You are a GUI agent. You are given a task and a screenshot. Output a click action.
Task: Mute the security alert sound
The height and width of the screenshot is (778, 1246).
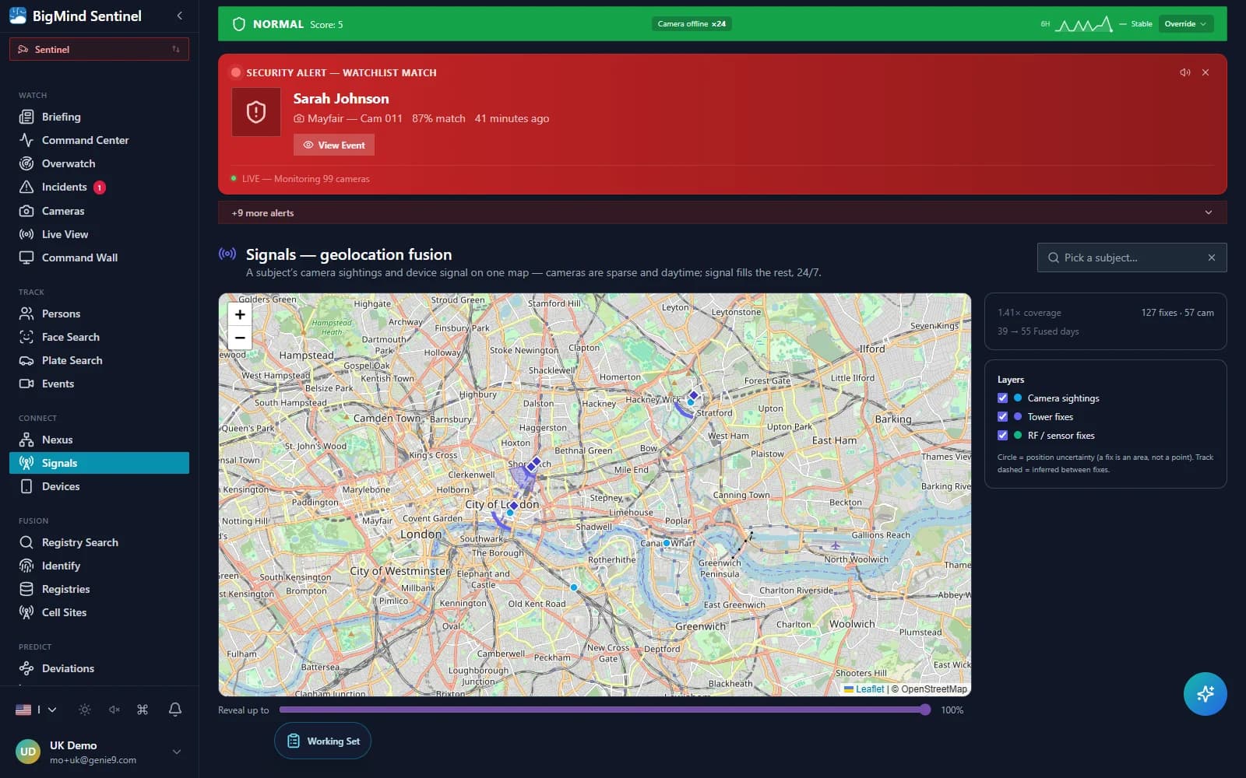pyautogui.click(x=1184, y=72)
